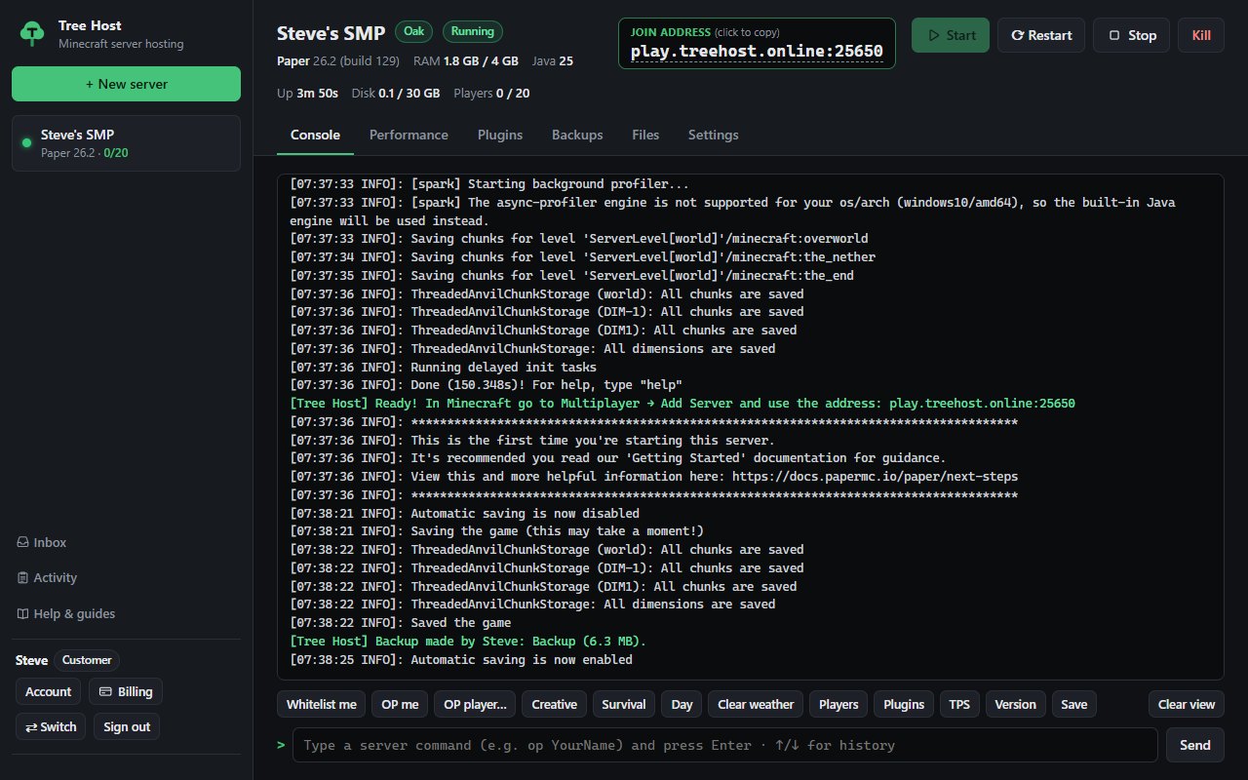This screenshot has height=780, width=1248.
Task: Check server TPS with the TPS button
Action: pos(959,704)
